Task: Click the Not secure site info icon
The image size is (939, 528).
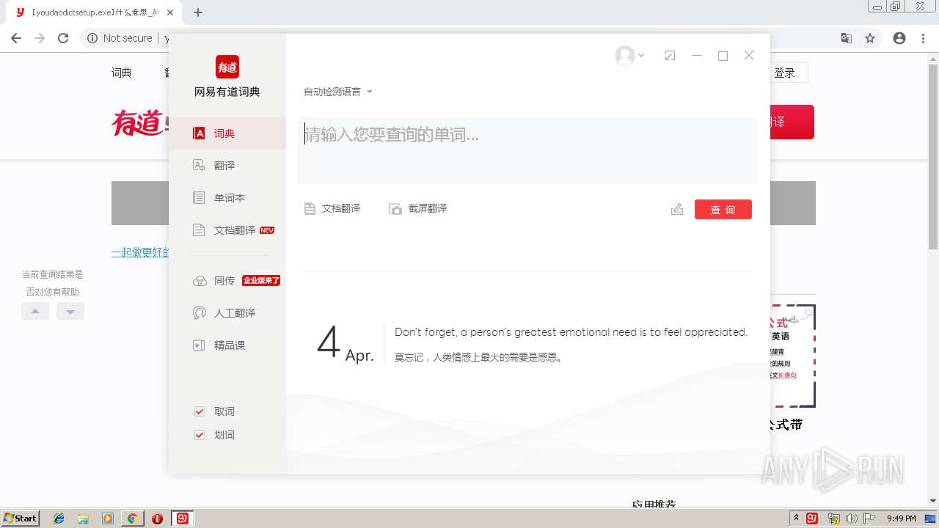Action: coord(92,38)
